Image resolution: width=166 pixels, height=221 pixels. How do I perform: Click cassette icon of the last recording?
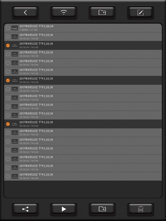click(15, 176)
